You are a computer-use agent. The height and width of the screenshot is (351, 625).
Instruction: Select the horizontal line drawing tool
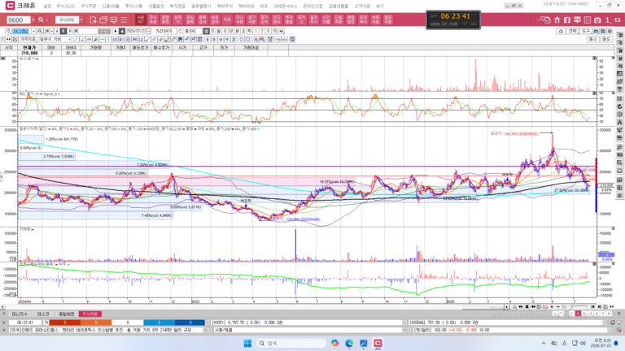click(102, 39)
